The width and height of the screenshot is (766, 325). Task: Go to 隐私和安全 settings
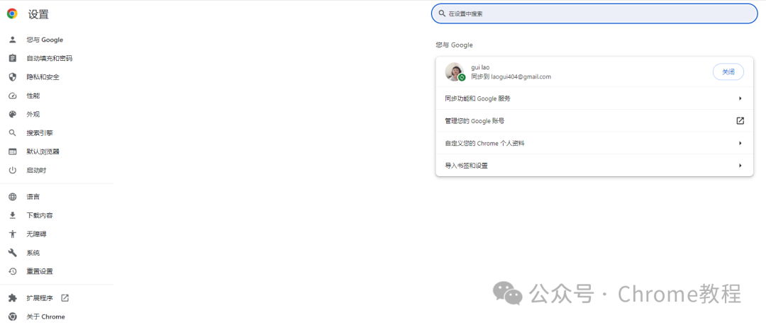[43, 77]
